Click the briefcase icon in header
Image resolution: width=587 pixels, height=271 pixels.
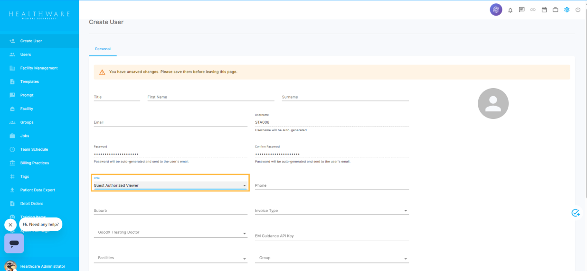(555, 9)
